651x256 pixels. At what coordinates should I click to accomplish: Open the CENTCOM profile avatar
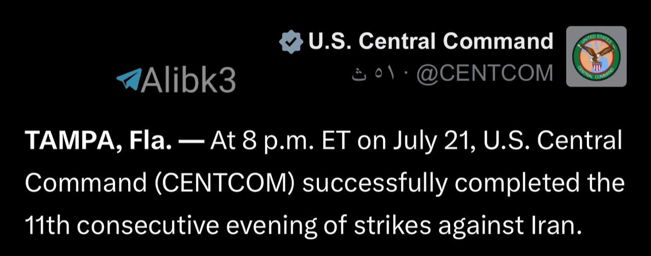point(596,56)
